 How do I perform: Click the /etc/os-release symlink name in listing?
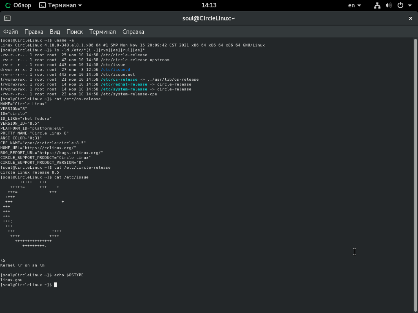pos(119,79)
